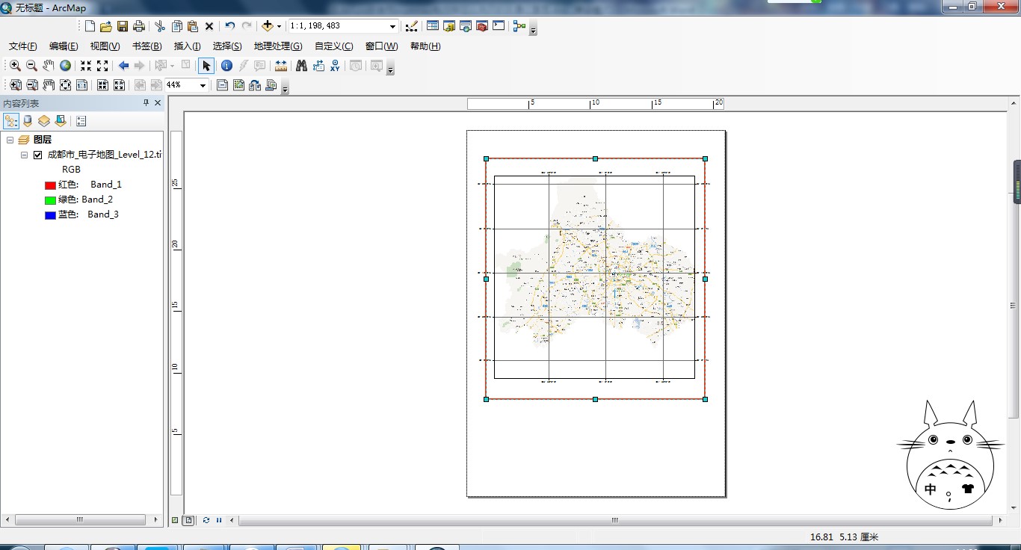Open the 插入(I) menu

[x=188, y=46]
